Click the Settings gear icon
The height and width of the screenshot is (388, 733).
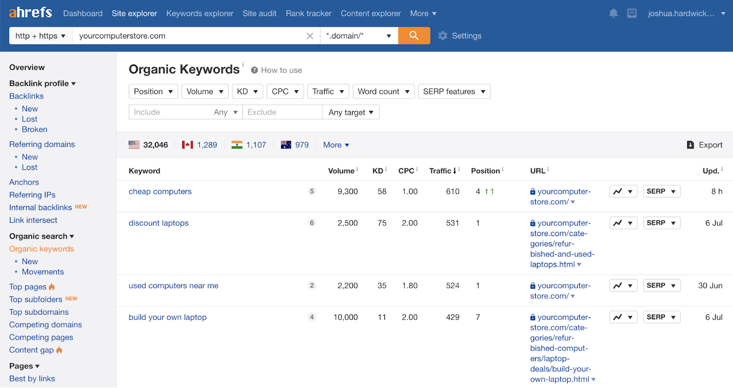tap(443, 36)
